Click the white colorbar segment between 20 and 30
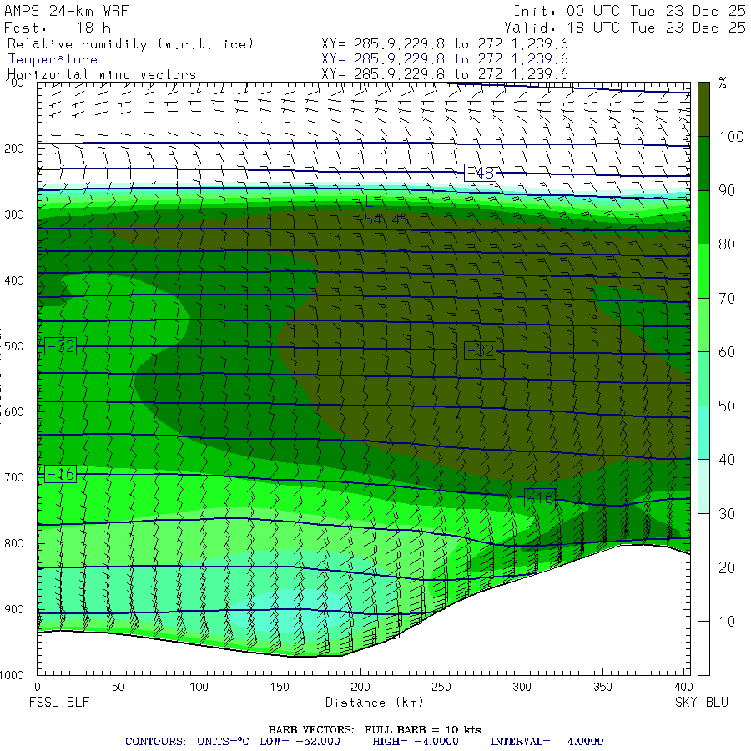751x751 pixels. point(703,540)
